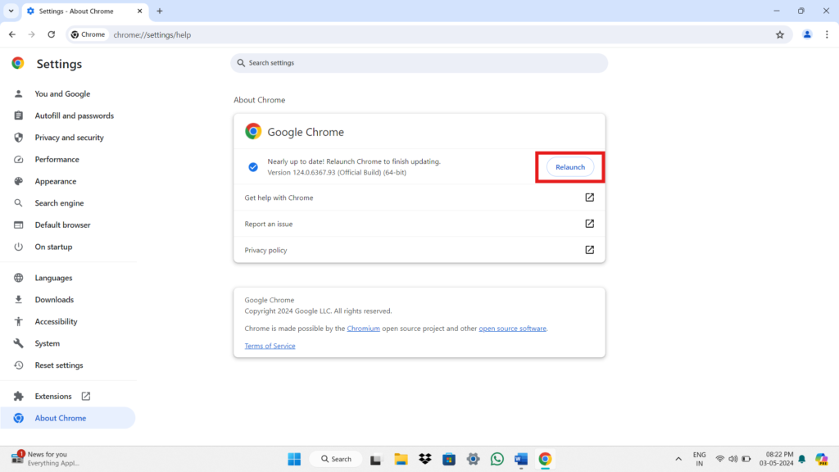Open WhatsApp from taskbar
The image size is (839, 472).
pyautogui.click(x=497, y=459)
